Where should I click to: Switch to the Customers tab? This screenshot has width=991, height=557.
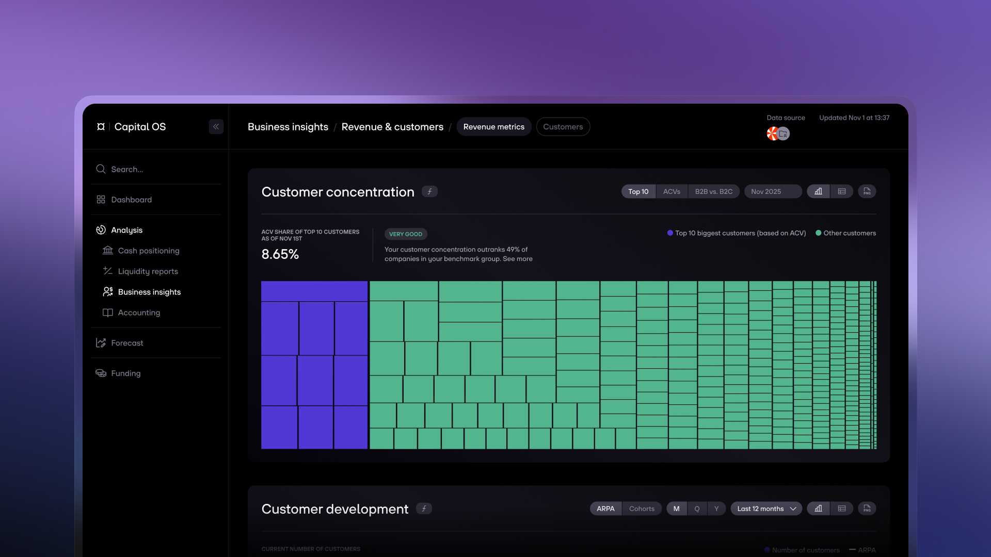click(x=563, y=127)
